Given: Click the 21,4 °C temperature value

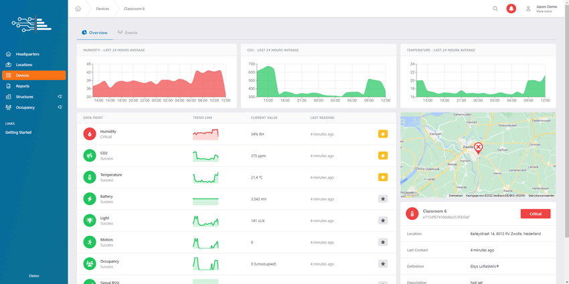Looking at the screenshot, I should [257, 178].
